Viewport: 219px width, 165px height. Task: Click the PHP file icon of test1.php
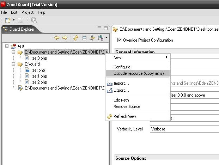point(27,76)
